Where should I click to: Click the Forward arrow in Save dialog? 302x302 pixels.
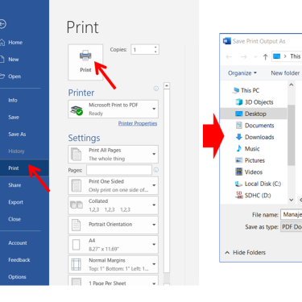[243, 56]
